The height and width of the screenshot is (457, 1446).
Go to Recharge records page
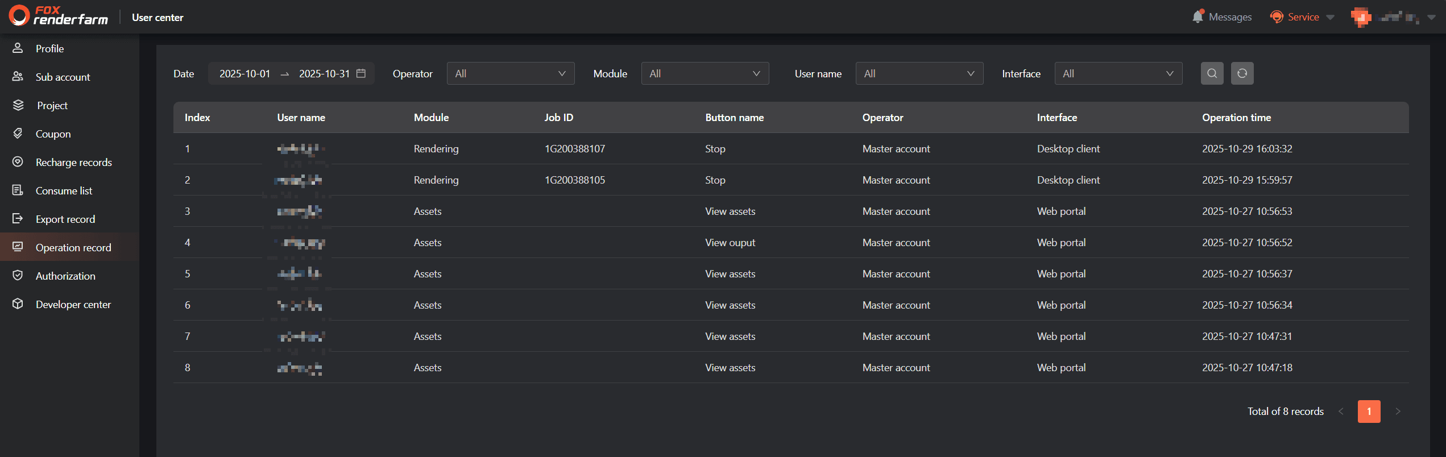click(73, 162)
